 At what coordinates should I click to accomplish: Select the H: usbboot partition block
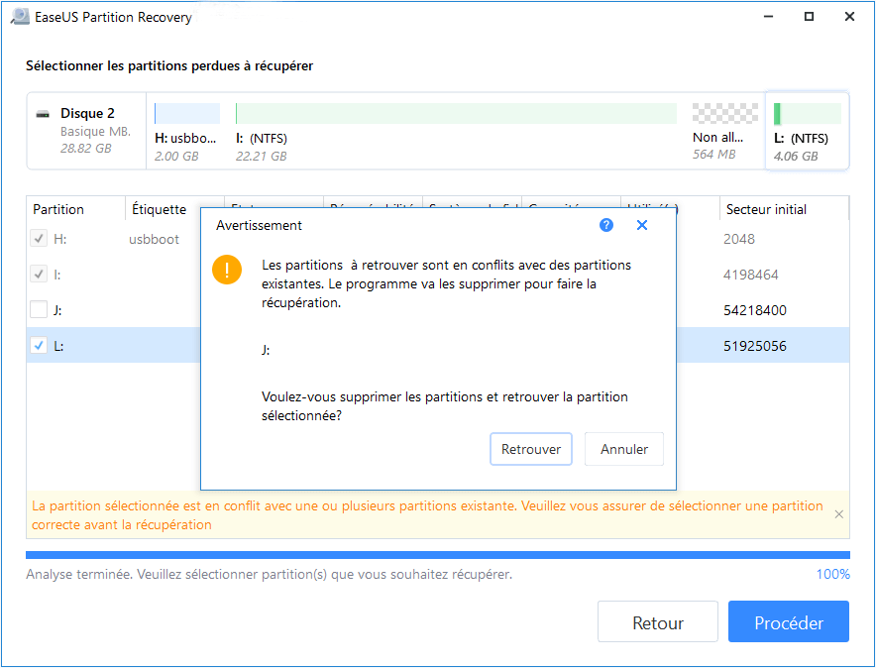pyautogui.click(x=187, y=132)
